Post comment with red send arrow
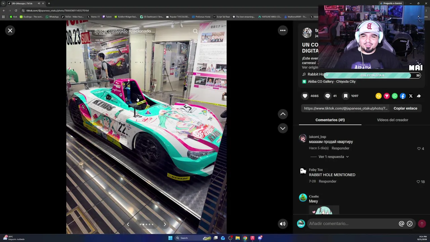 [422, 224]
